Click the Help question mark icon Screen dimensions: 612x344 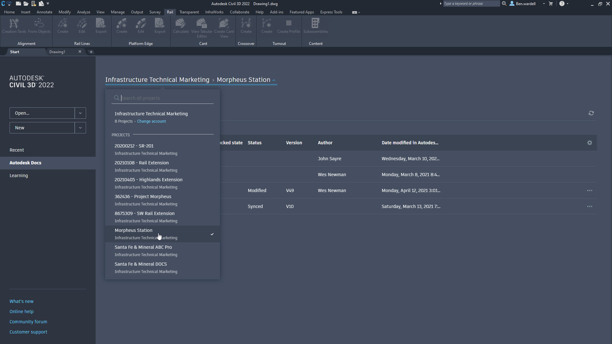coord(562,4)
